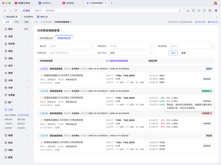Open the 商家等级 dropdown

tap(131, 46)
